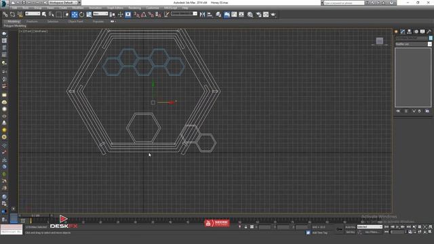Switch to the Object Paint ribbon tab
The image size is (434, 244).
[x=75, y=22]
